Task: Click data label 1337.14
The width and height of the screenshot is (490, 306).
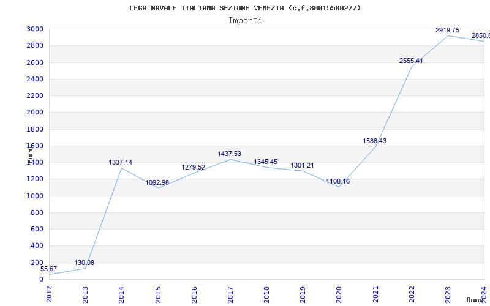Action: [x=121, y=162]
